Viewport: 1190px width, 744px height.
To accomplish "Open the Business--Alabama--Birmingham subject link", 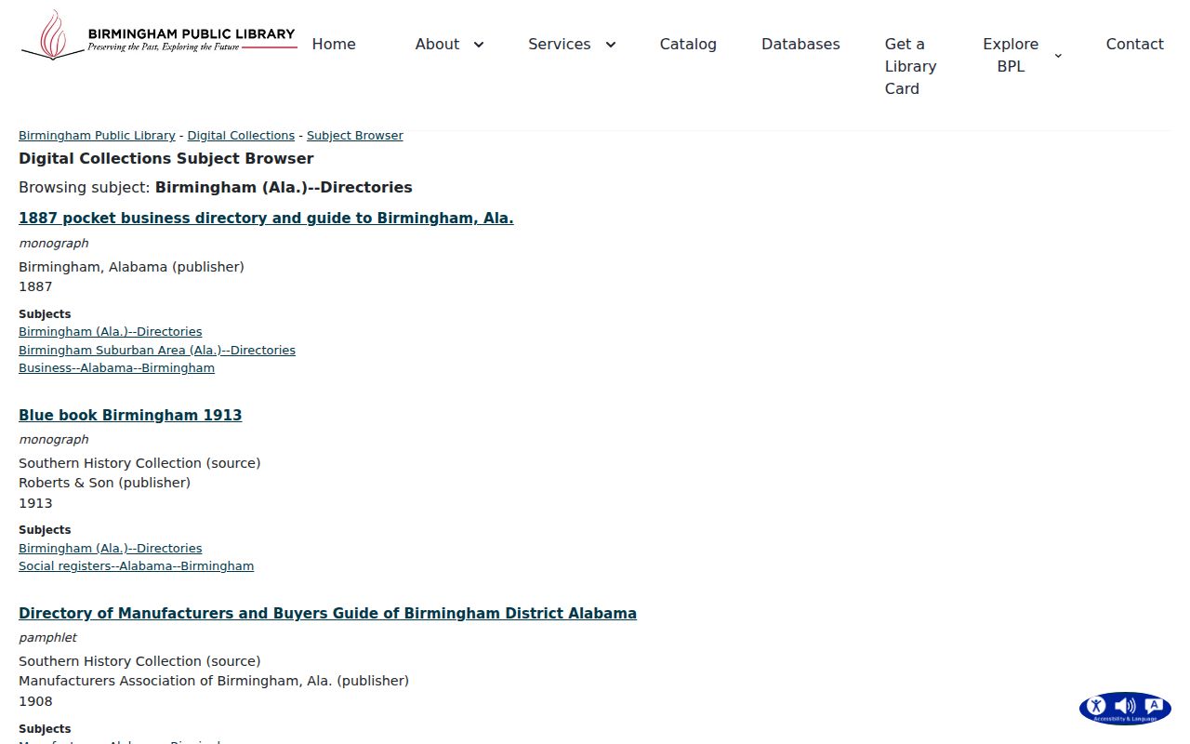I will 116,368.
